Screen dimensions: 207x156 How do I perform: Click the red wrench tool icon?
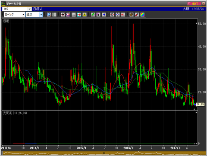(137, 15)
